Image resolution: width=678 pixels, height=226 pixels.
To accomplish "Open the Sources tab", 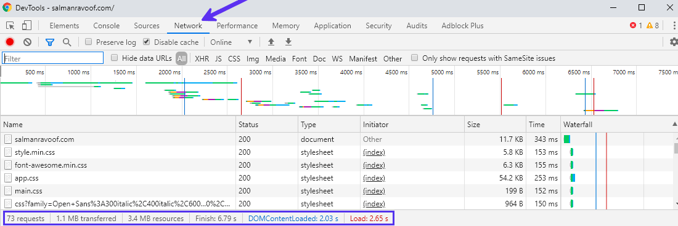I will [147, 25].
